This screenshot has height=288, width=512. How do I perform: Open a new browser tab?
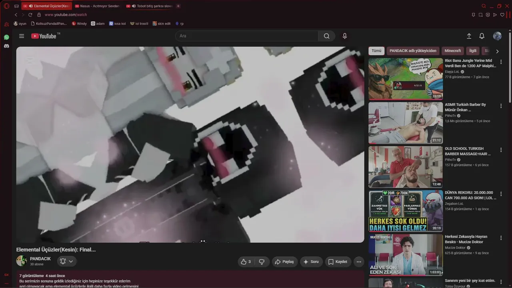pyautogui.click(x=178, y=6)
